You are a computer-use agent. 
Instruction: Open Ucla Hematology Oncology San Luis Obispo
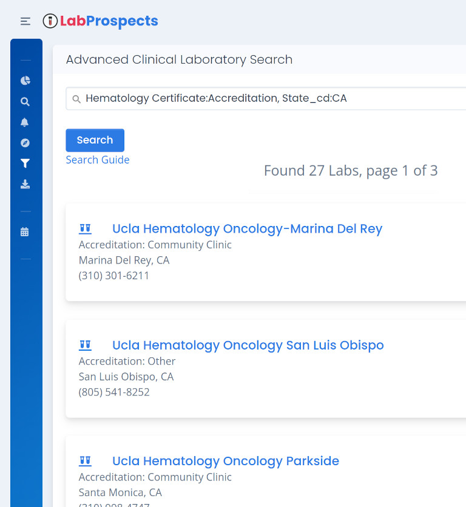click(248, 345)
